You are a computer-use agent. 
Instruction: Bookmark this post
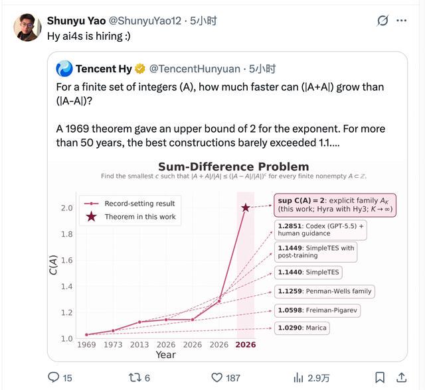click(x=380, y=377)
